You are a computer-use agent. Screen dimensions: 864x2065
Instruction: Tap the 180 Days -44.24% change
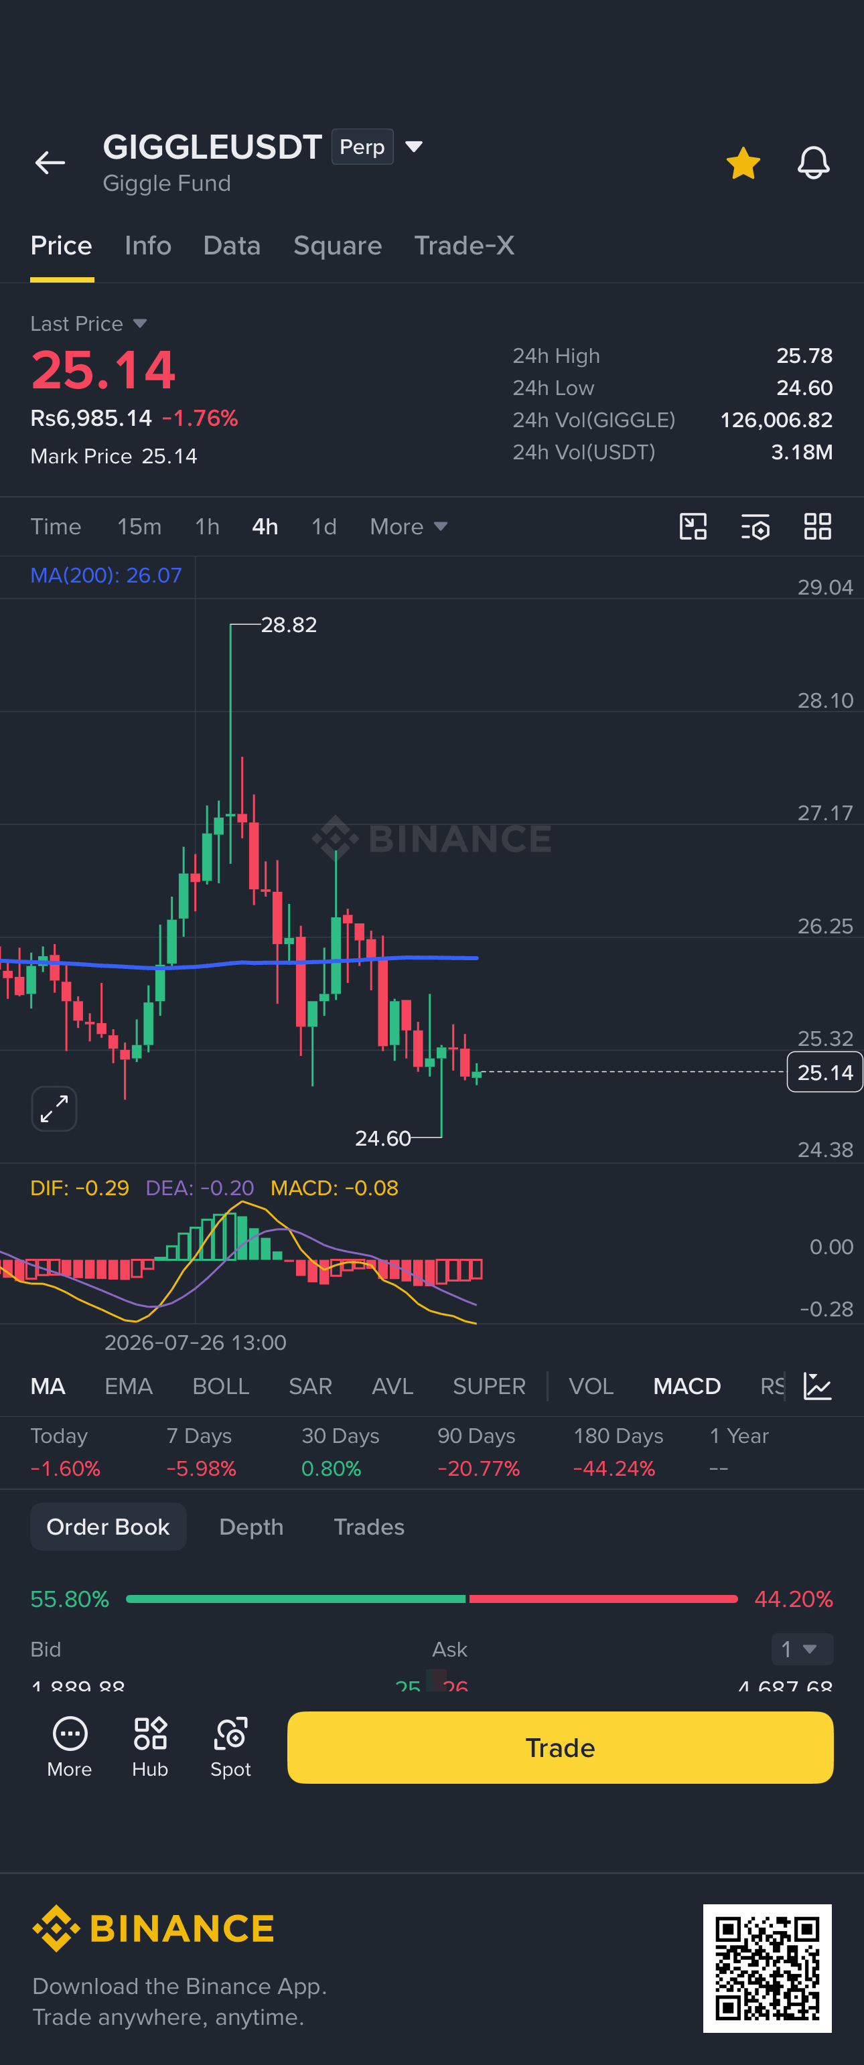point(618,1452)
